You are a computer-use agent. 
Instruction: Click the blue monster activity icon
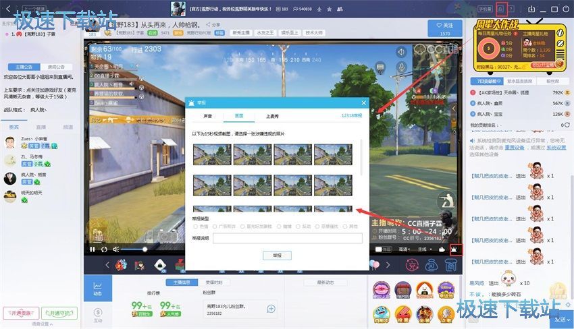point(381,314)
